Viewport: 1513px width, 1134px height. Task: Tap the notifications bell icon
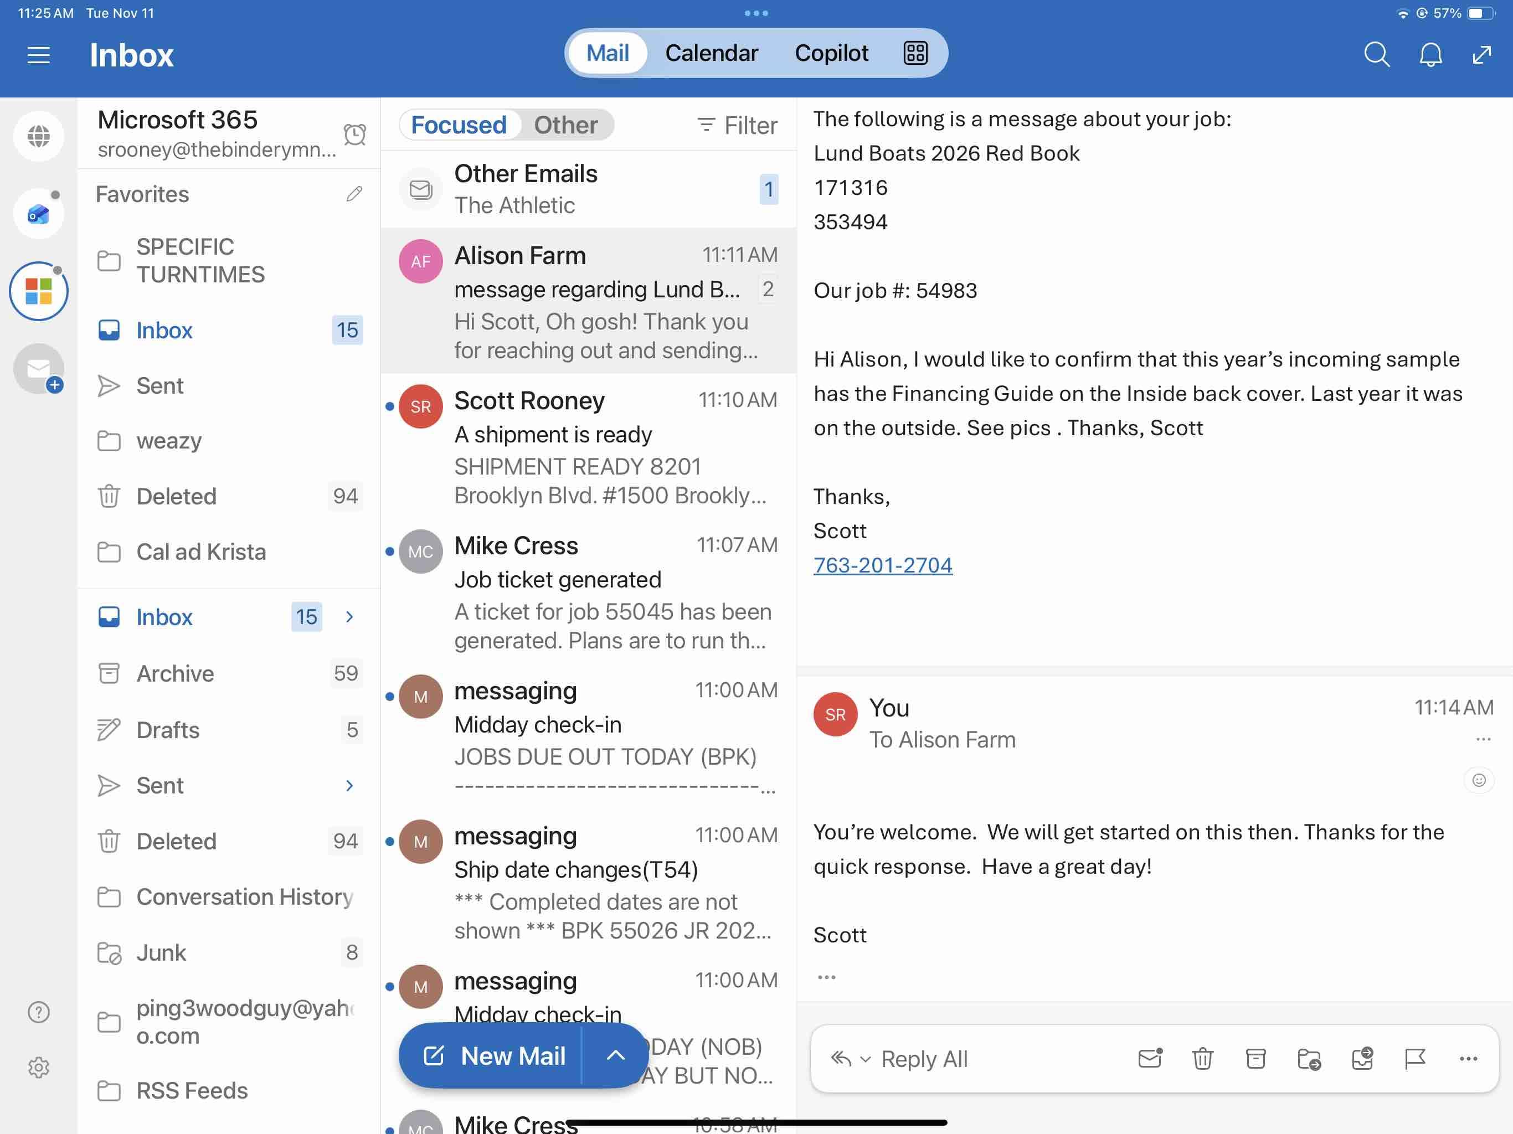point(1430,54)
